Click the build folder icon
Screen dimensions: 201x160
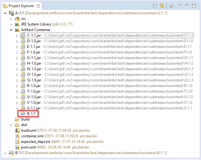[17, 119]
